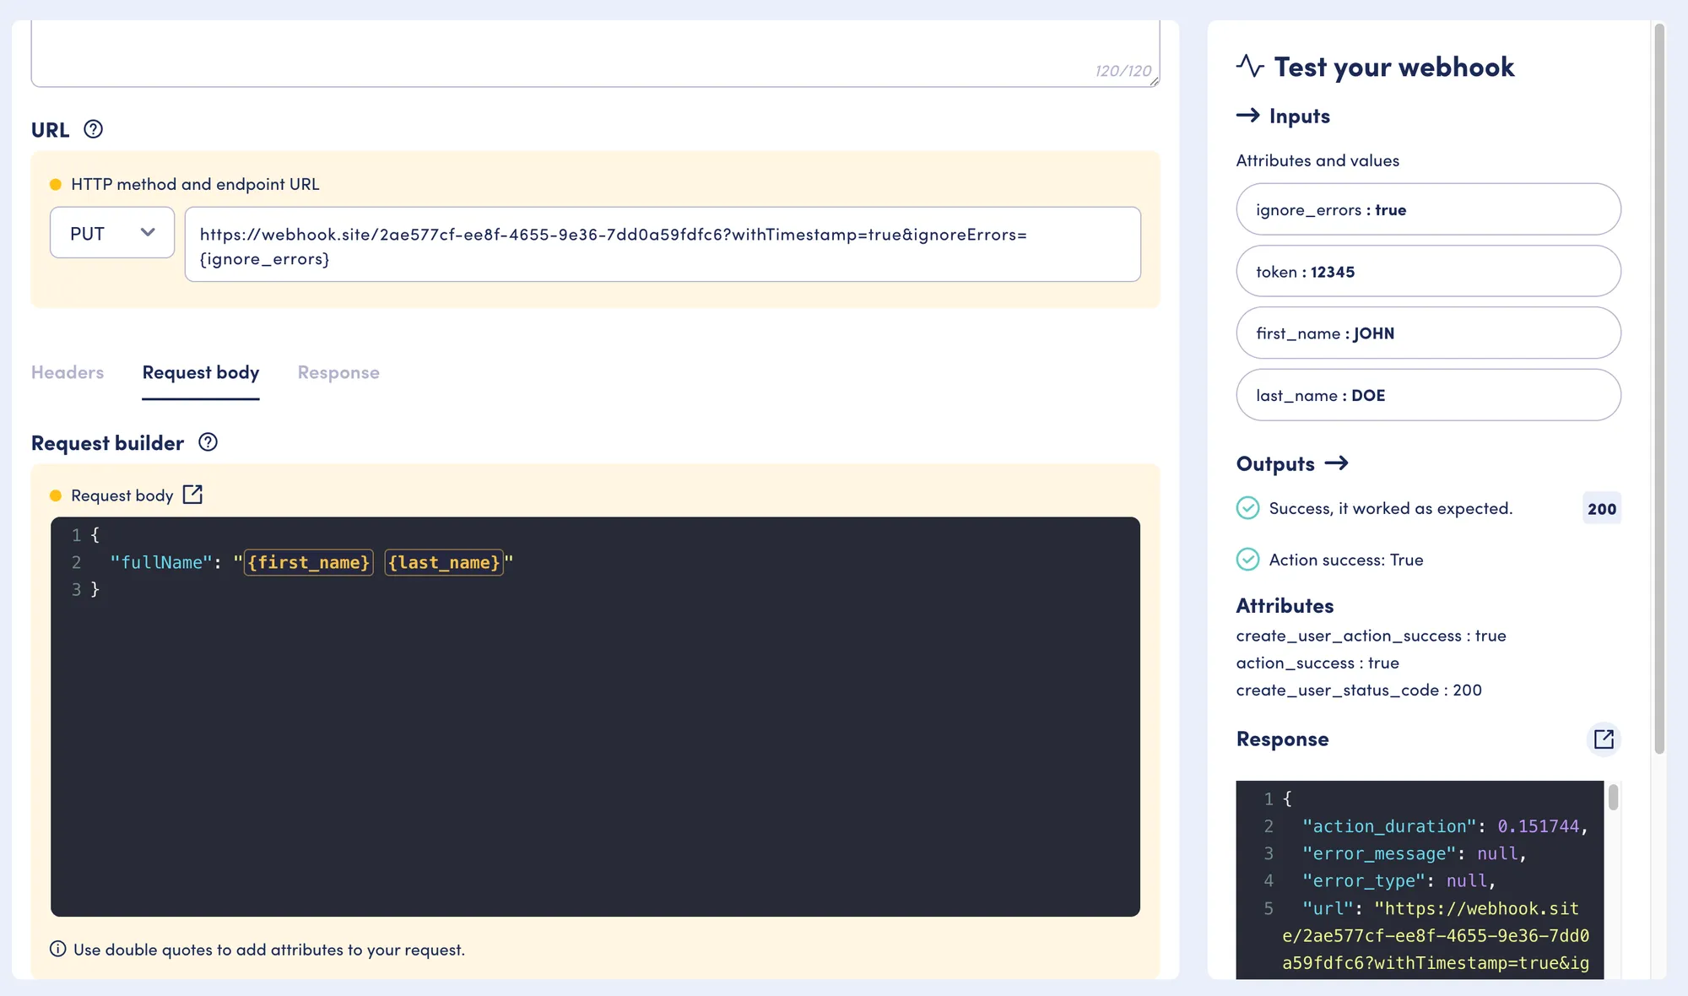Viewport: 1688px width, 996px height.
Task: Click 'Action success: True' message
Action: pyautogui.click(x=1346, y=560)
